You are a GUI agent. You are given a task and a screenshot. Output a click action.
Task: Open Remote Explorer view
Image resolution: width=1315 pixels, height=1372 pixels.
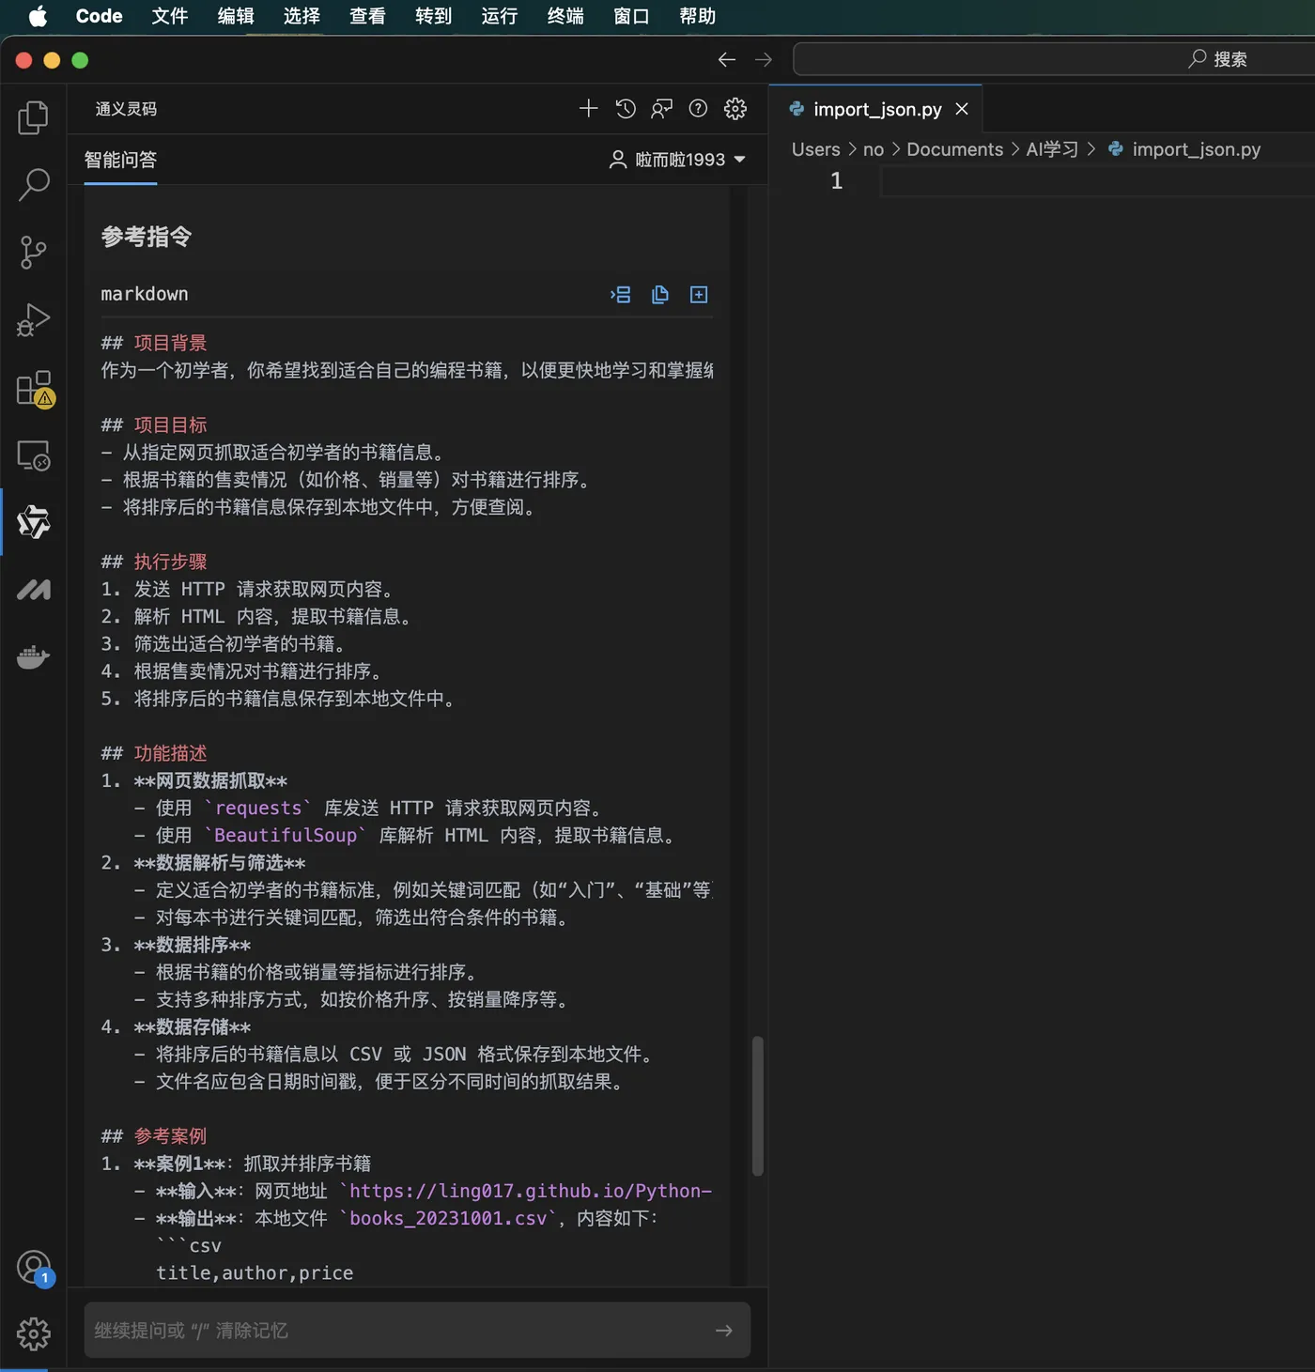click(34, 455)
